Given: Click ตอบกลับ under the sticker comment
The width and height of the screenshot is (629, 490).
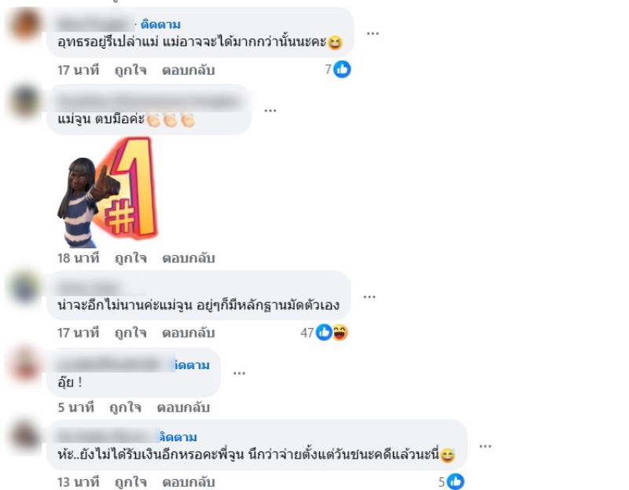Looking at the screenshot, I should [189, 258].
